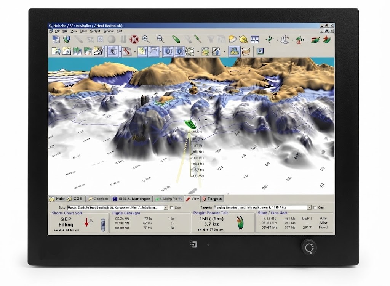Switch to the View tab

coord(192,199)
